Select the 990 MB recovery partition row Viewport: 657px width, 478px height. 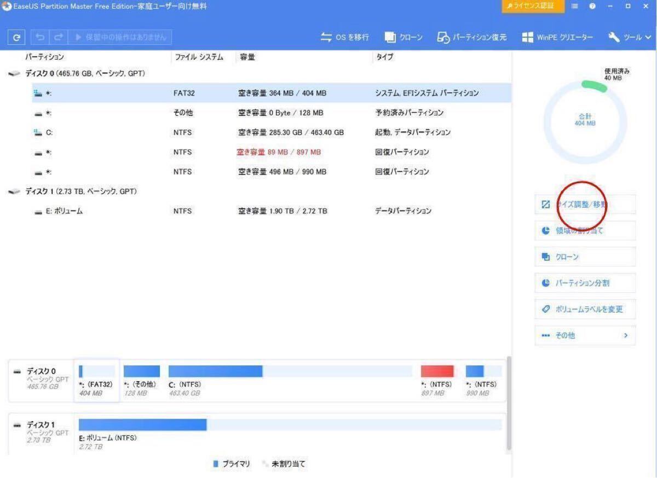tap(272, 172)
